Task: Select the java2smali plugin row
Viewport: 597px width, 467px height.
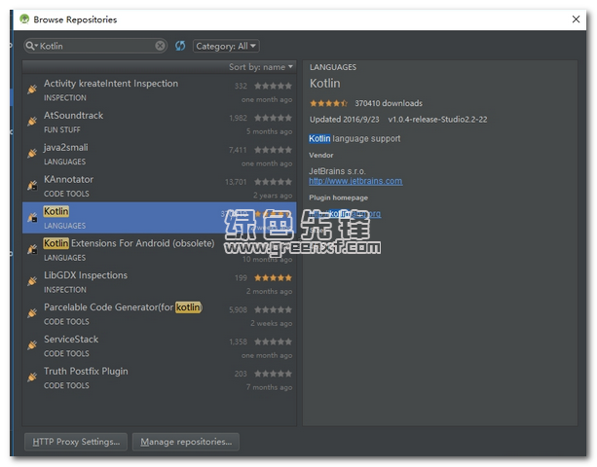Action: [x=159, y=154]
